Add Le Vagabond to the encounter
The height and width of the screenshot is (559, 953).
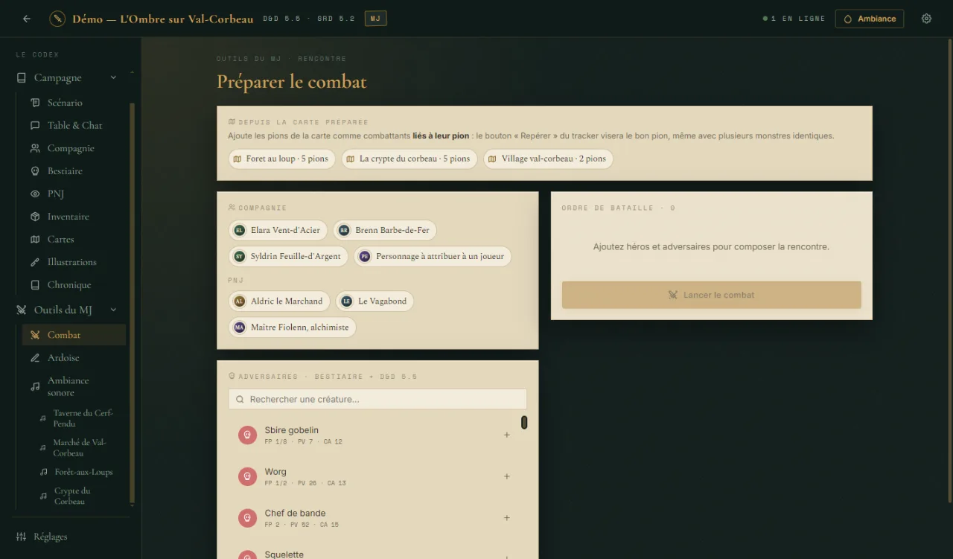click(374, 301)
